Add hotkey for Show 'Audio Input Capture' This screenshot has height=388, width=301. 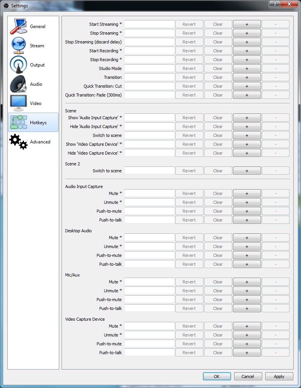(x=246, y=118)
